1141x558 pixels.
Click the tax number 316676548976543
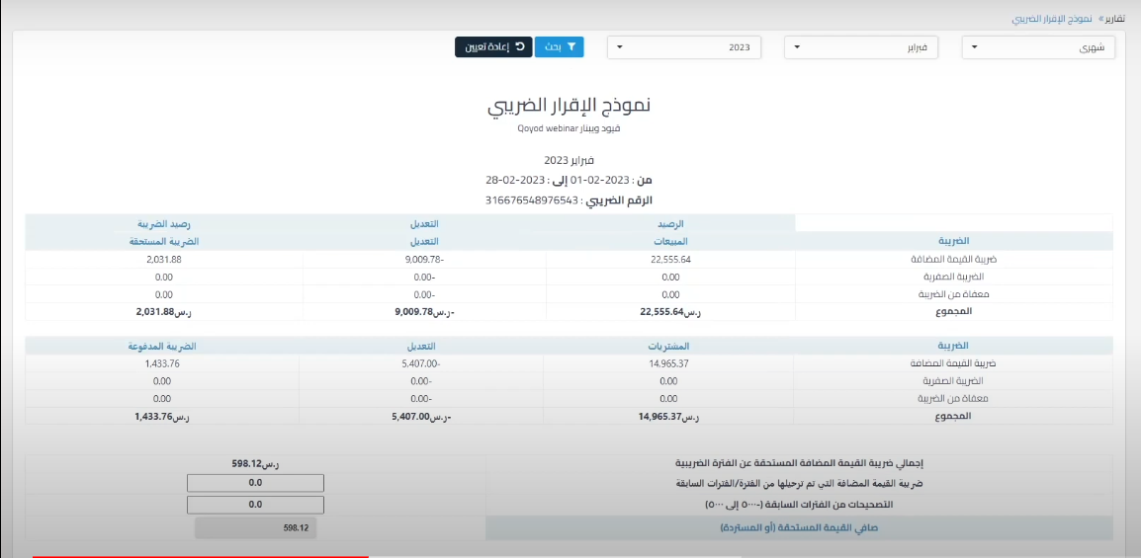point(531,200)
